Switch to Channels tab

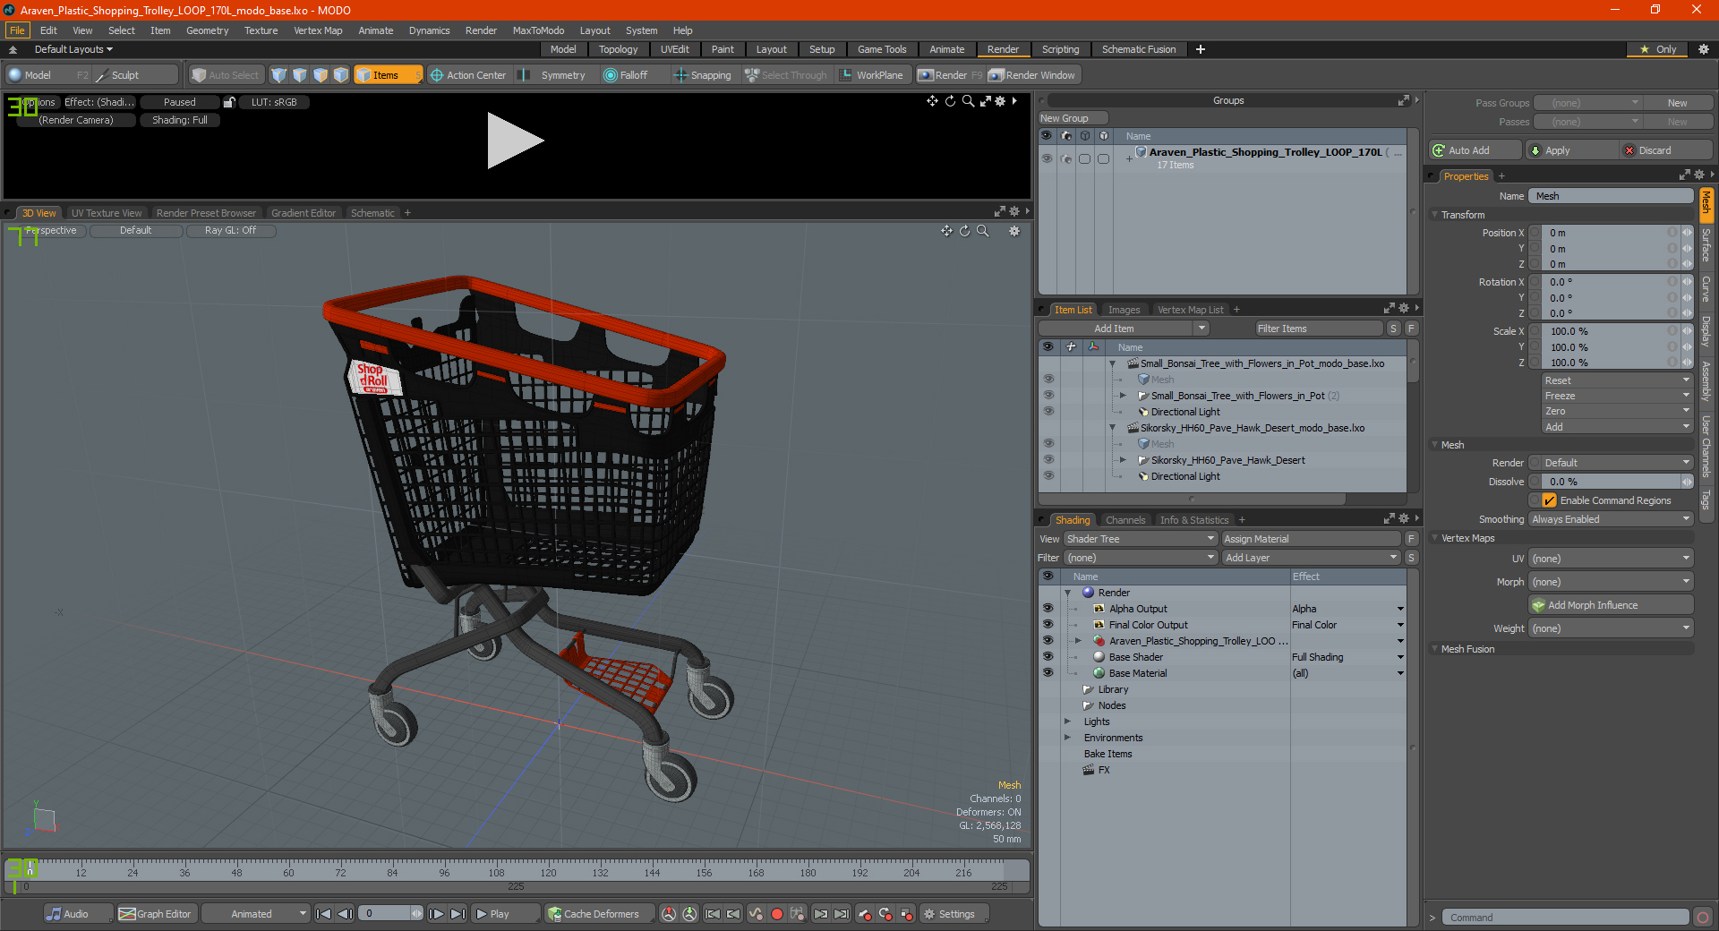point(1125,520)
